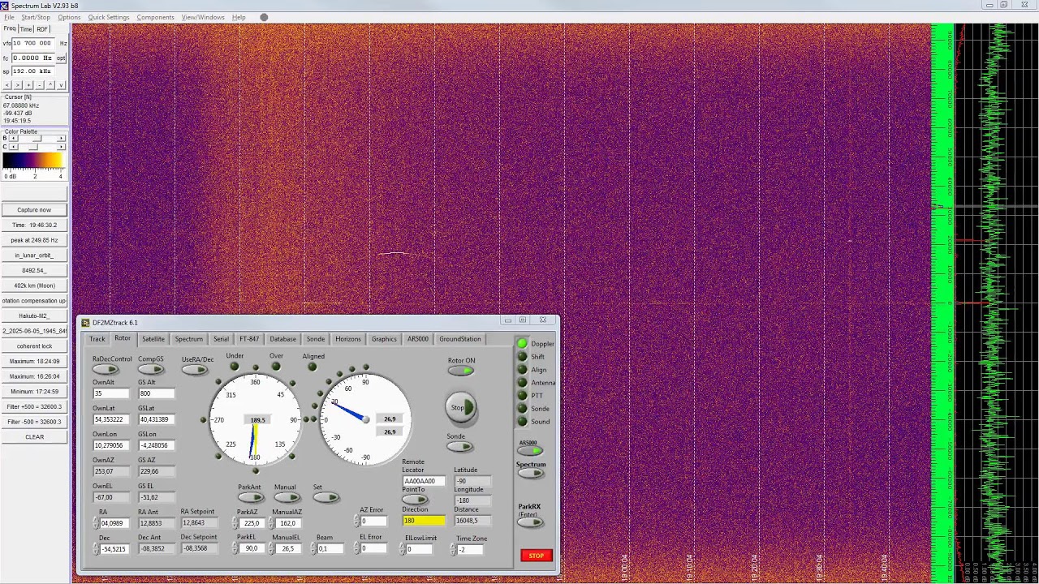Open the Quick Settings menu

click(109, 17)
